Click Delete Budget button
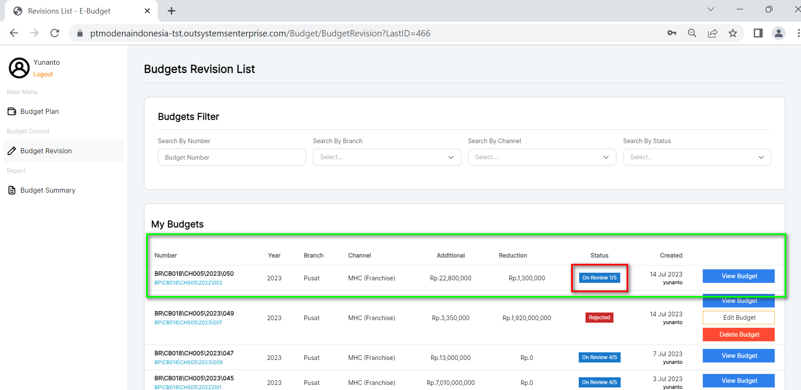 tap(738, 335)
